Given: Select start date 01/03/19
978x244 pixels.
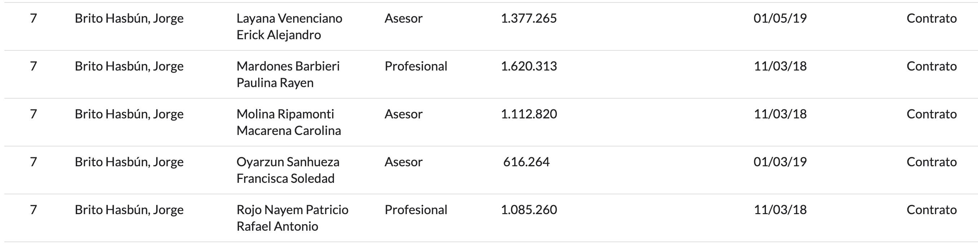Looking at the screenshot, I should [x=780, y=162].
